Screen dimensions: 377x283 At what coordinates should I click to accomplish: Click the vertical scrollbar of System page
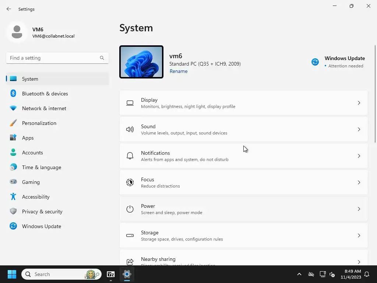coord(375,94)
